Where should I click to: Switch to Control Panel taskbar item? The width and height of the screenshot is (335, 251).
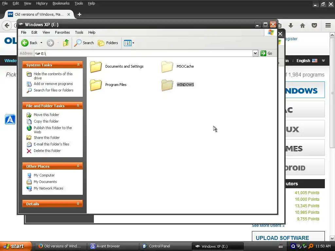point(165,246)
